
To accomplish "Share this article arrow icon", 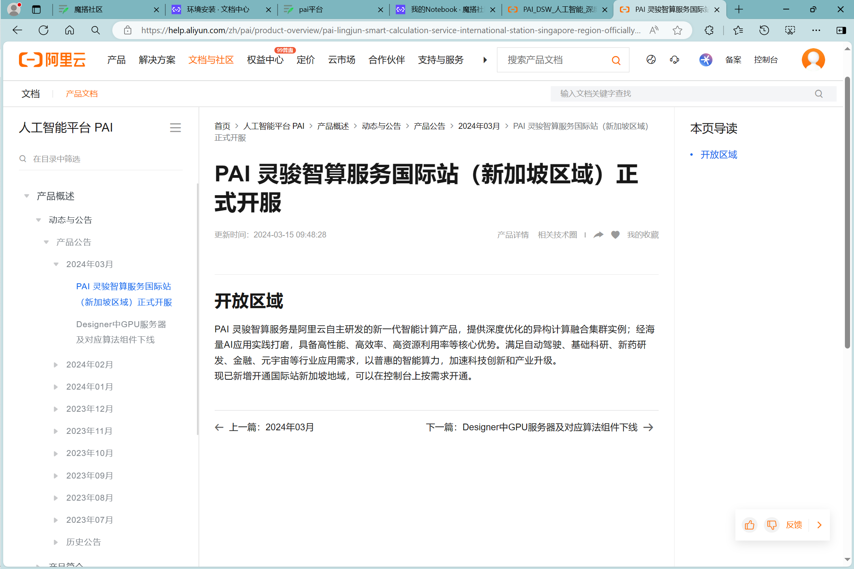I will click(599, 235).
